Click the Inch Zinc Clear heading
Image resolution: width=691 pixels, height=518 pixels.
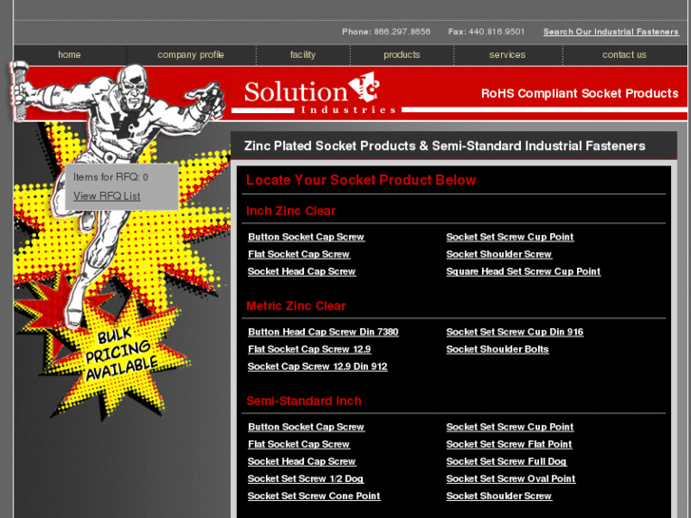point(291,211)
